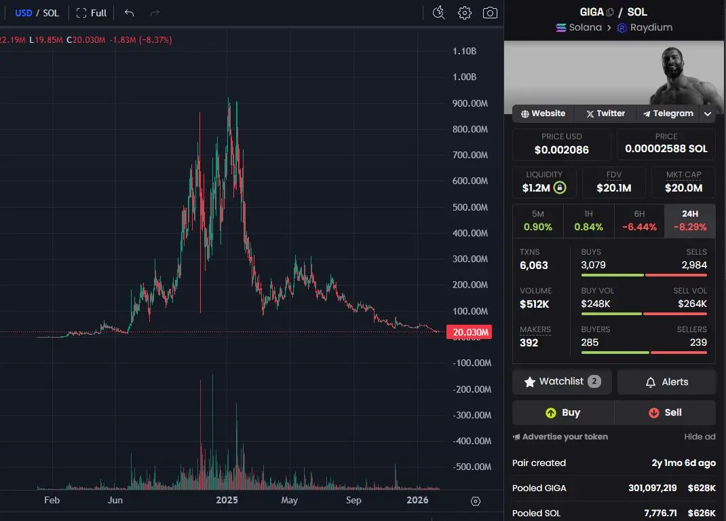Screen dimensions: 726x521
Task: Click the 0.00002588 SOL price box
Action: click(x=666, y=144)
